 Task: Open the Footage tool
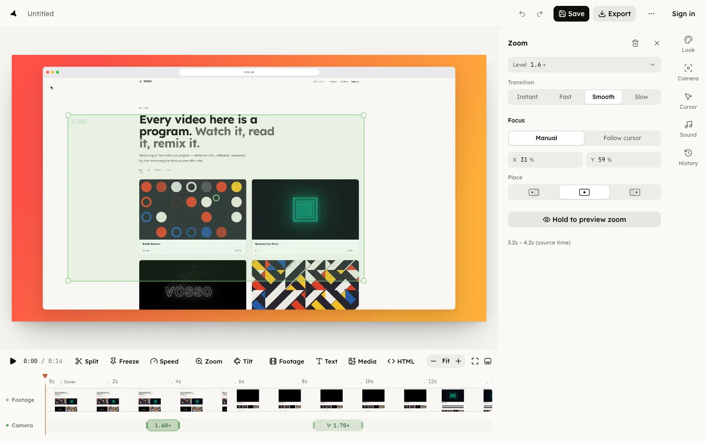click(287, 361)
